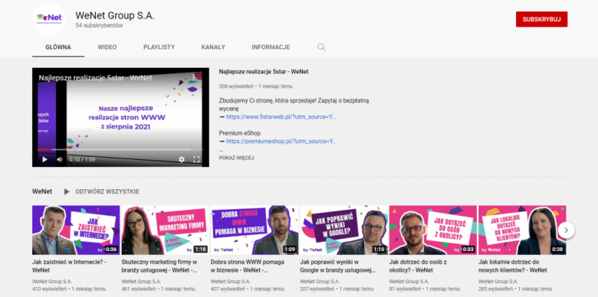Enter fullscreen on featured video

[x=196, y=159]
